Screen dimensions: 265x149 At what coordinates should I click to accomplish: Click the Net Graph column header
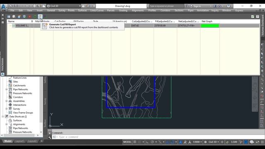[x=210, y=22]
